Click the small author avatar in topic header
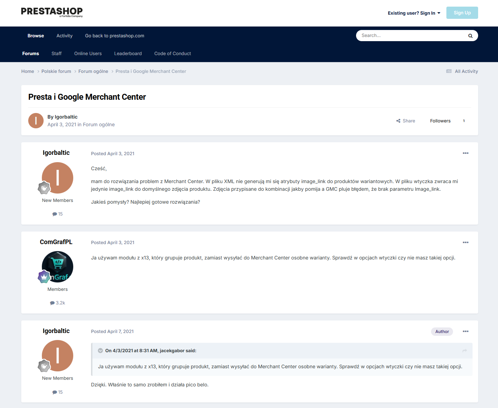 36,121
